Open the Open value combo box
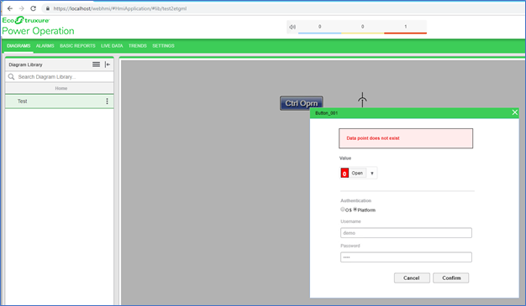The height and width of the screenshot is (306, 526). click(358, 173)
